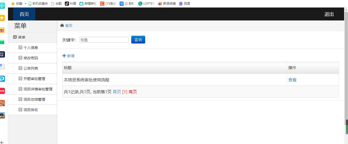This screenshot has height=144, width=348.
Task: Click the 新增 add link
Action: click(68, 56)
